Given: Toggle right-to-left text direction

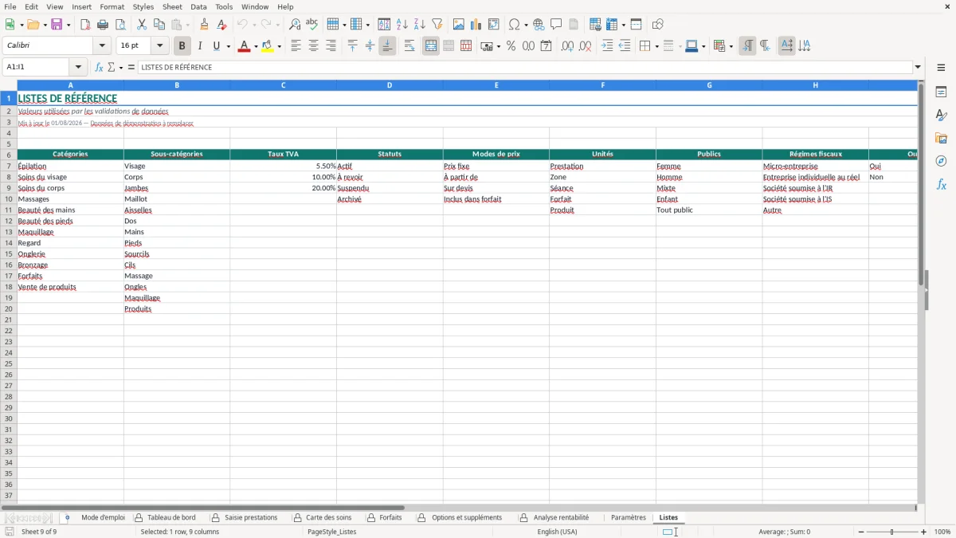Looking at the screenshot, I should tap(765, 46).
